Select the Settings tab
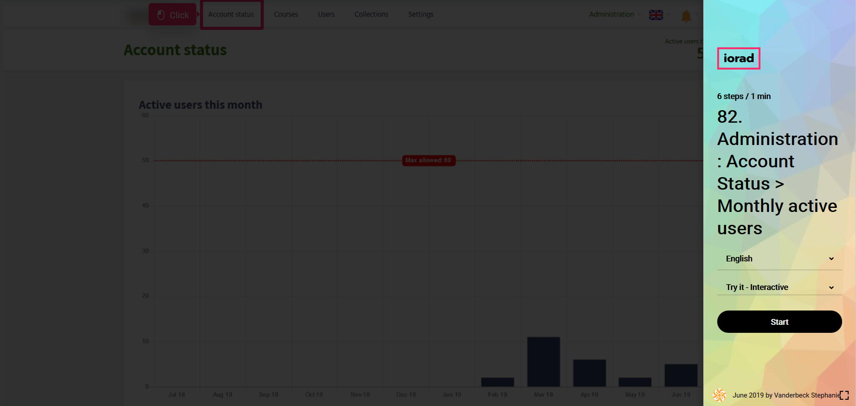This screenshot has height=406, width=856. 420,15
